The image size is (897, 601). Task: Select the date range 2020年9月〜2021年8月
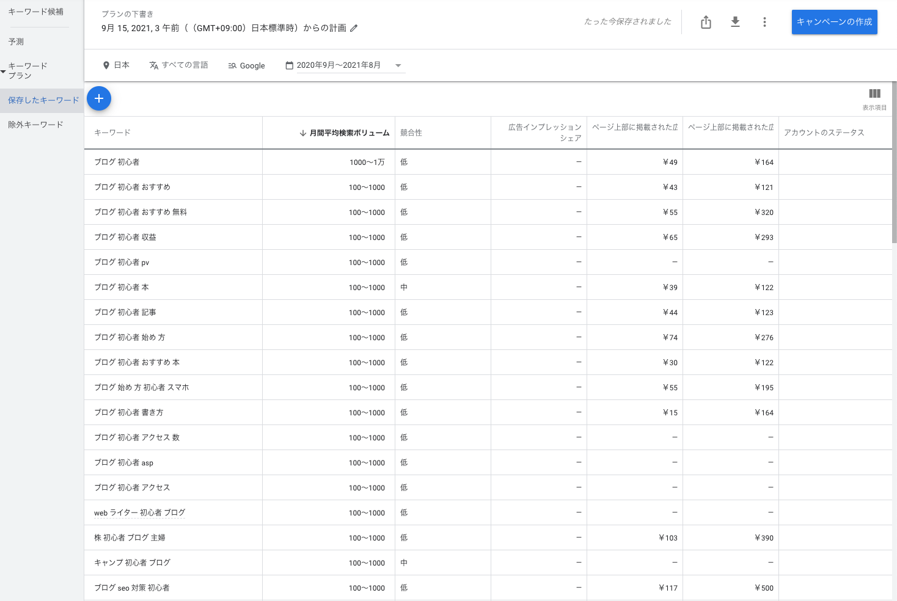coord(339,65)
